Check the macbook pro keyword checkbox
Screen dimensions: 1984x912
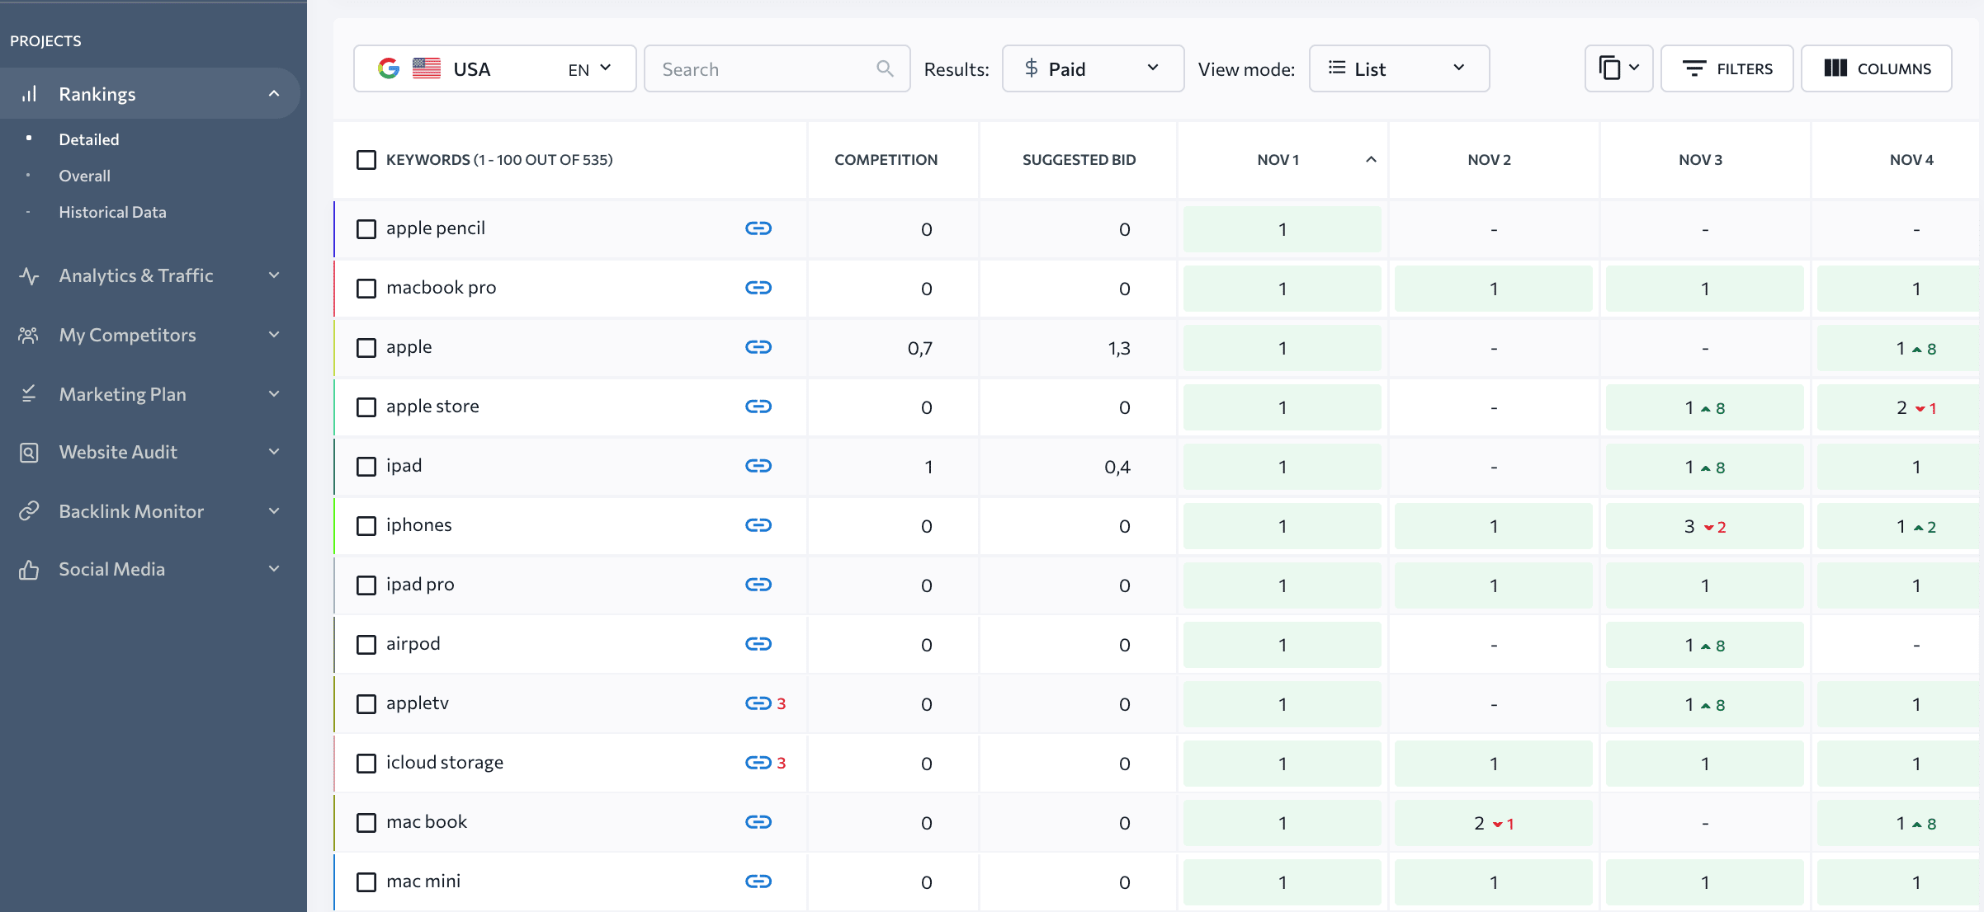[x=366, y=289]
